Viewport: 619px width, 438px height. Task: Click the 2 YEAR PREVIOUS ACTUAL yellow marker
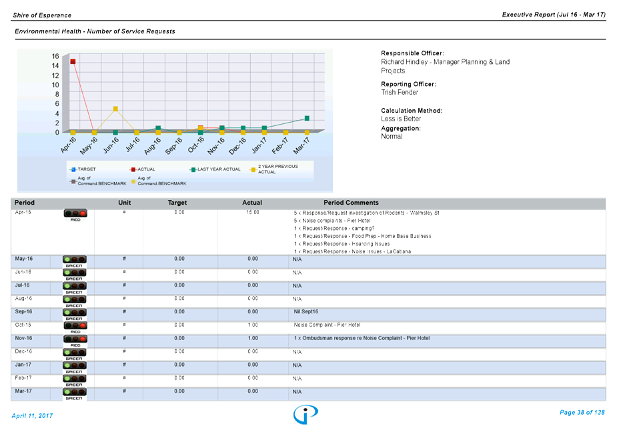click(253, 170)
